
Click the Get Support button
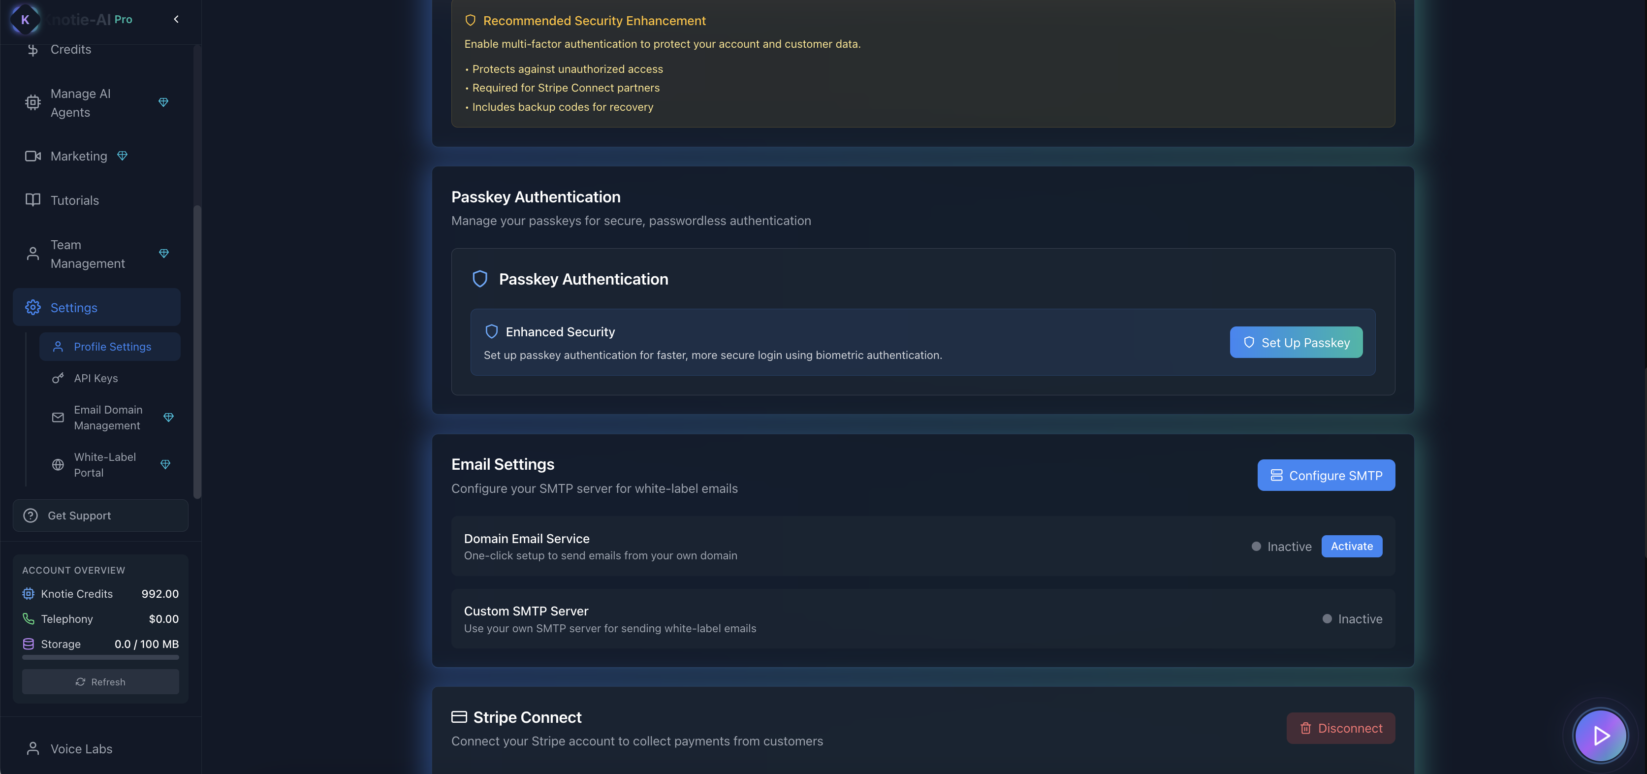(x=100, y=516)
